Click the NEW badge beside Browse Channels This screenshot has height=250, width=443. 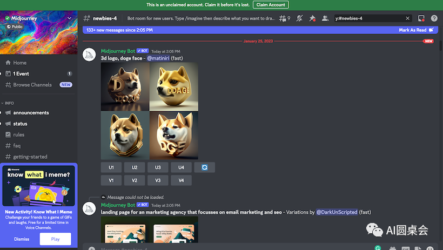(x=66, y=85)
